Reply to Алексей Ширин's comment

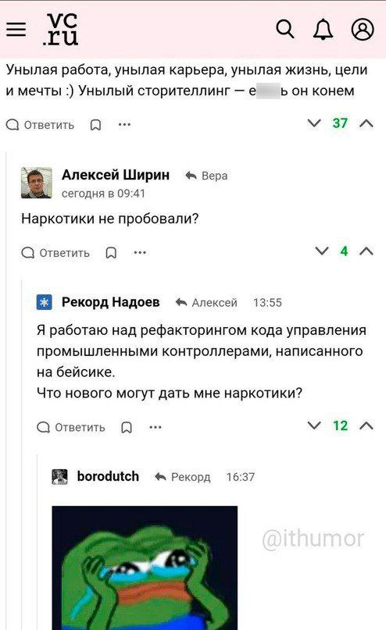pos(55,253)
